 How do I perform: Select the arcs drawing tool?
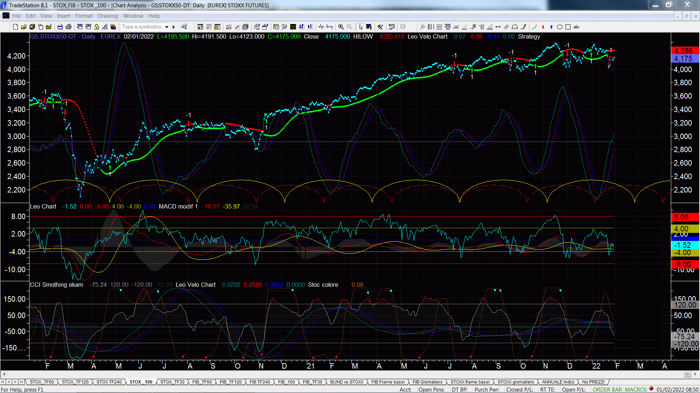coord(515,27)
